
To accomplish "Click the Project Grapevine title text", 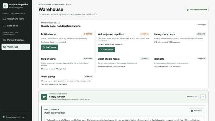I will [19, 4].
